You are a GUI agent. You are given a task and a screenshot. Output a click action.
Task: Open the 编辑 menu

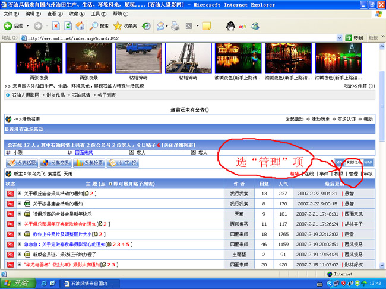(33, 14)
